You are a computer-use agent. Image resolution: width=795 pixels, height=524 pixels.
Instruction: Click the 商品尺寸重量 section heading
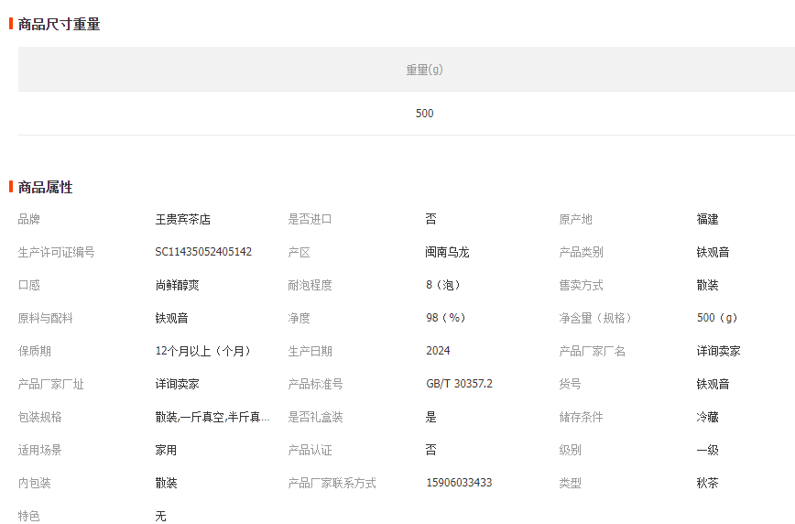tap(59, 24)
